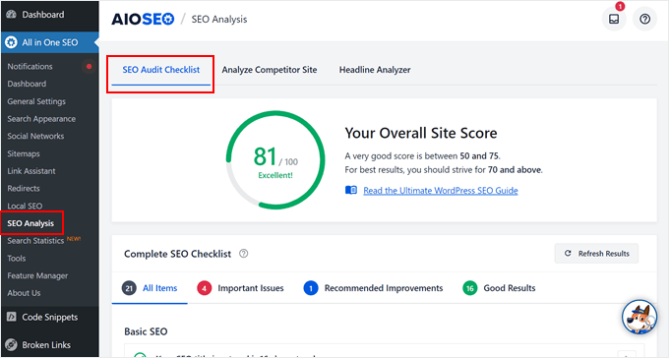This screenshot has height=358, width=669.
Task: Switch to Analyze Competitor Site tab
Action: [x=270, y=70]
